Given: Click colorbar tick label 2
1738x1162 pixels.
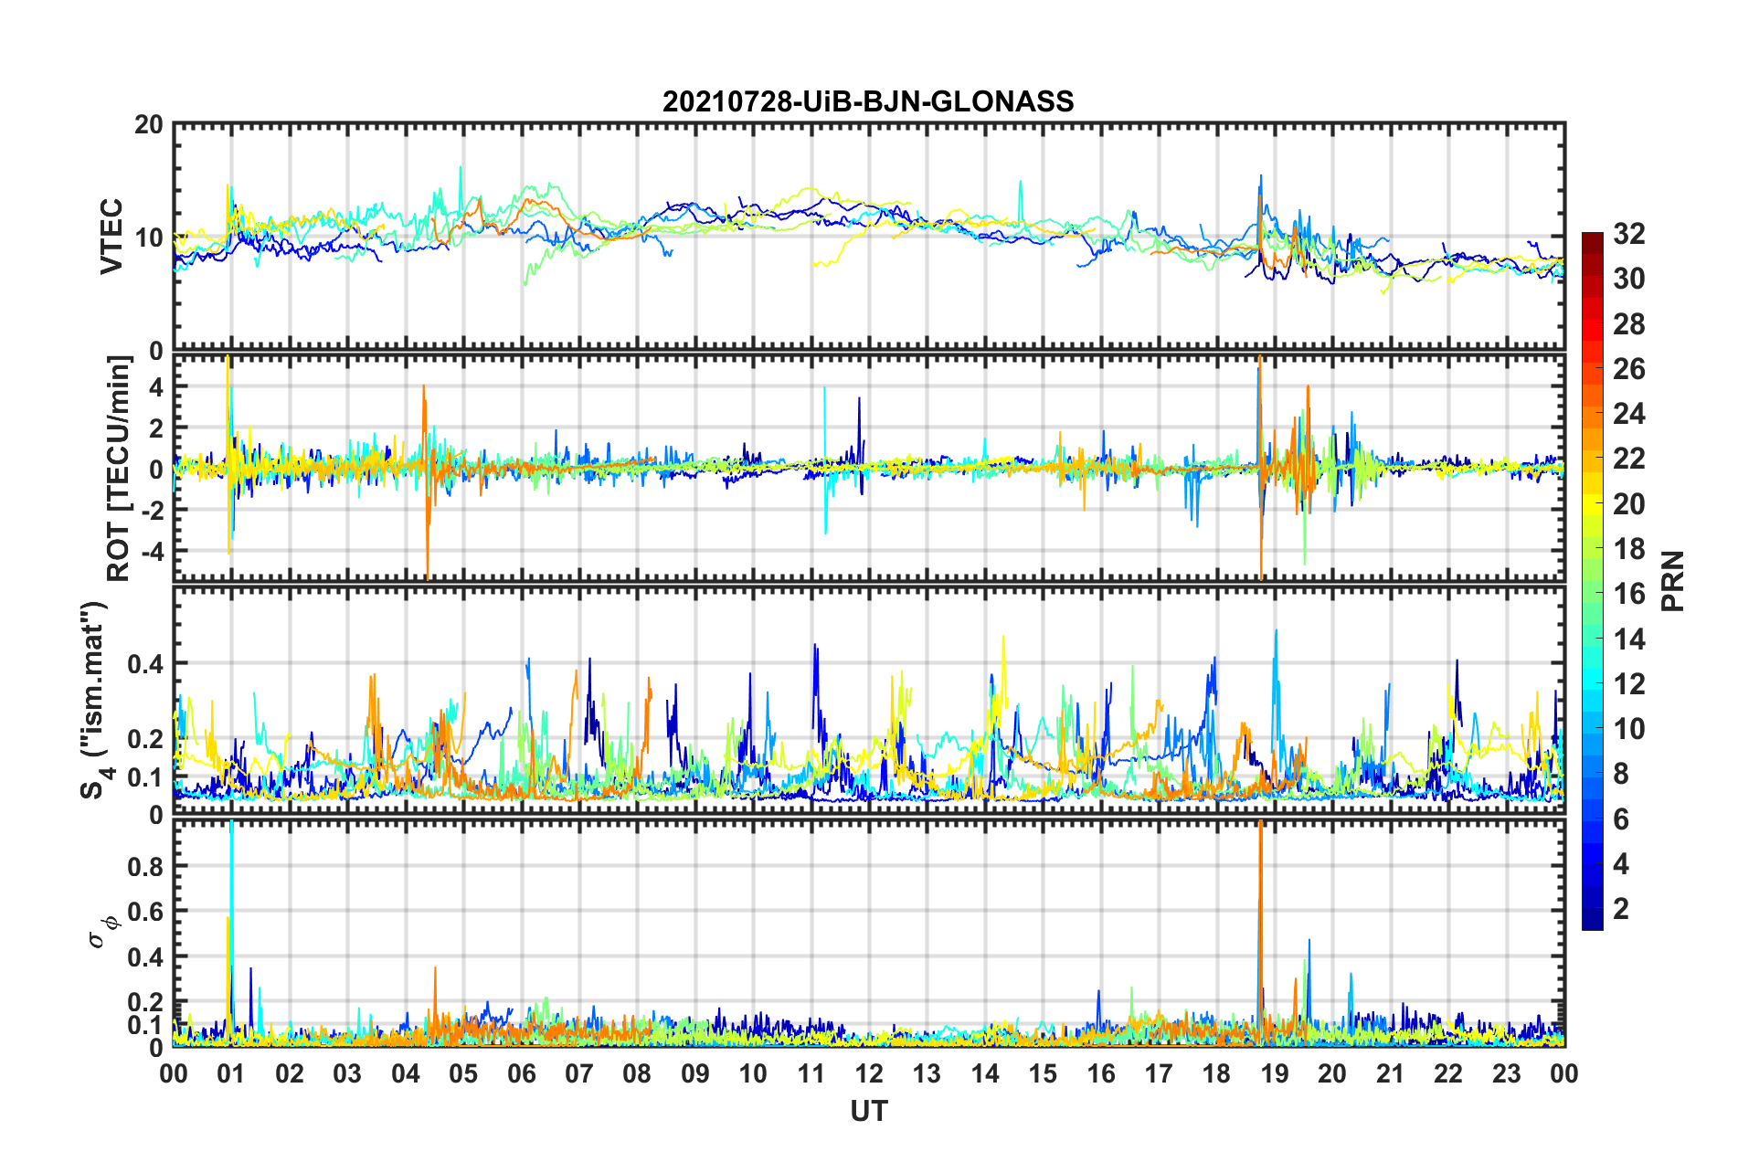Looking at the screenshot, I should [x=1622, y=909].
